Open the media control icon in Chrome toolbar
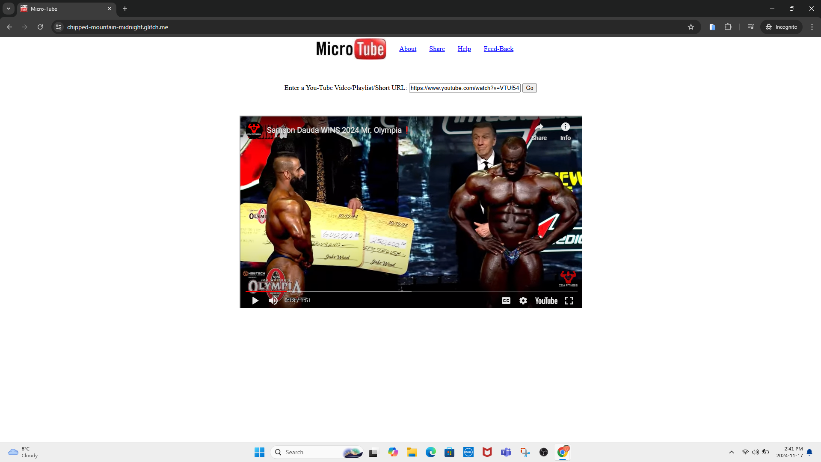 [751, 27]
